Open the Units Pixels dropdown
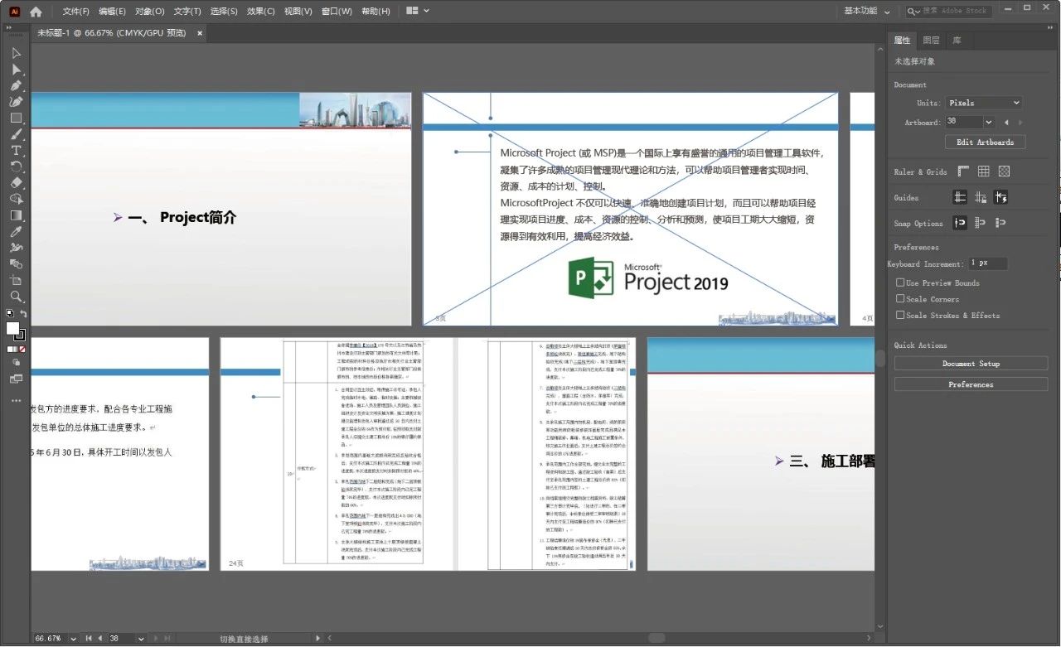This screenshot has width=1061, height=647. (x=983, y=103)
